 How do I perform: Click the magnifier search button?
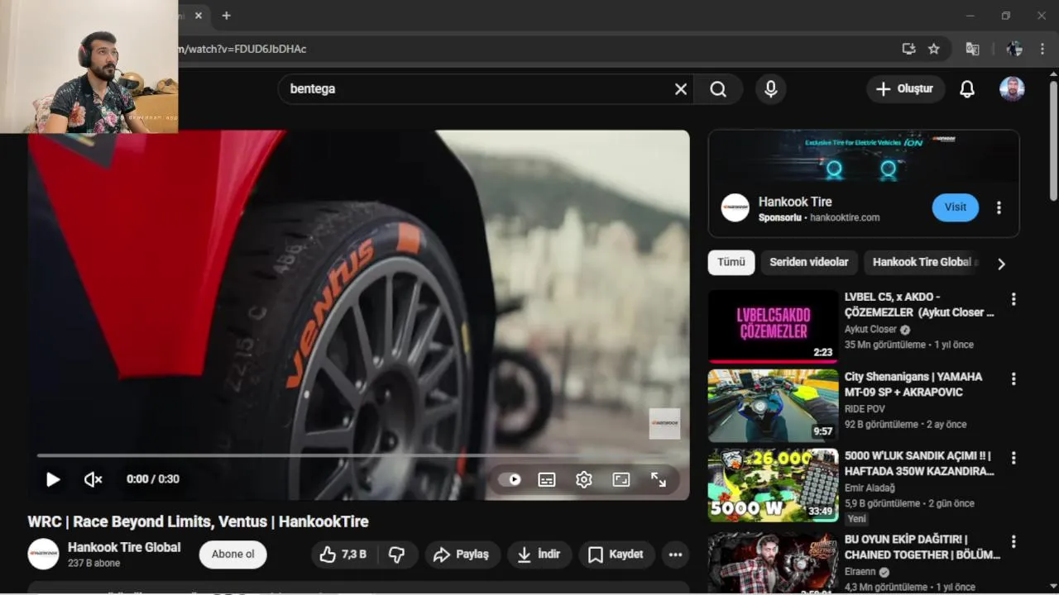tap(718, 89)
